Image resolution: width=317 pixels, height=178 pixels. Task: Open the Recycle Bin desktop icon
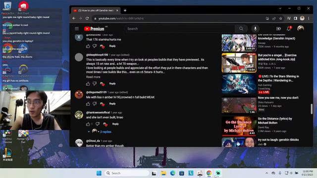point(7,8)
